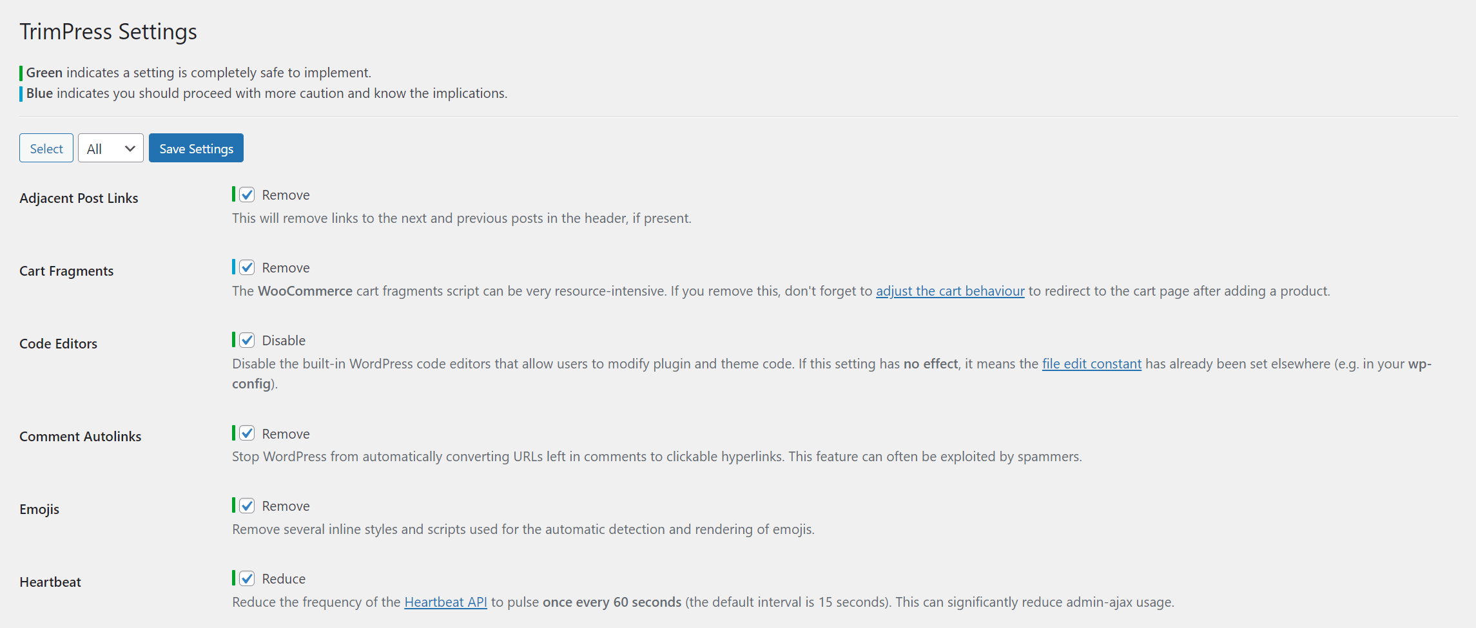This screenshot has height=628, width=1476.
Task: Follow the file edit constant link
Action: coord(1092,364)
